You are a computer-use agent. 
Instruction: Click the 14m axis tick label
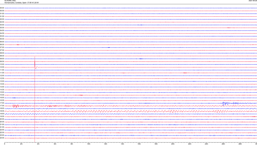pos(122,144)
